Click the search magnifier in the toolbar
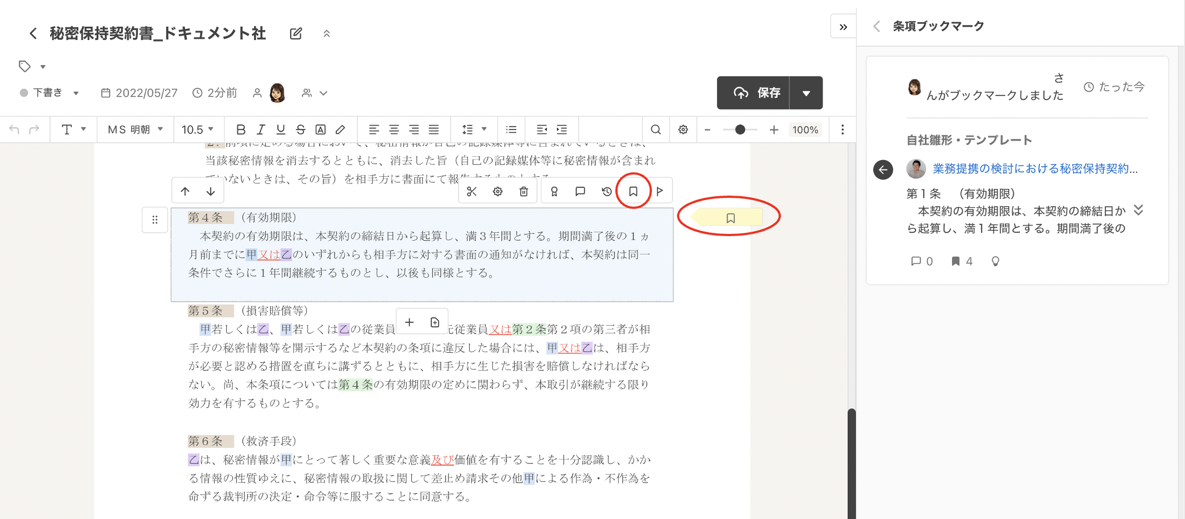This screenshot has height=519, width=1185. [656, 129]
